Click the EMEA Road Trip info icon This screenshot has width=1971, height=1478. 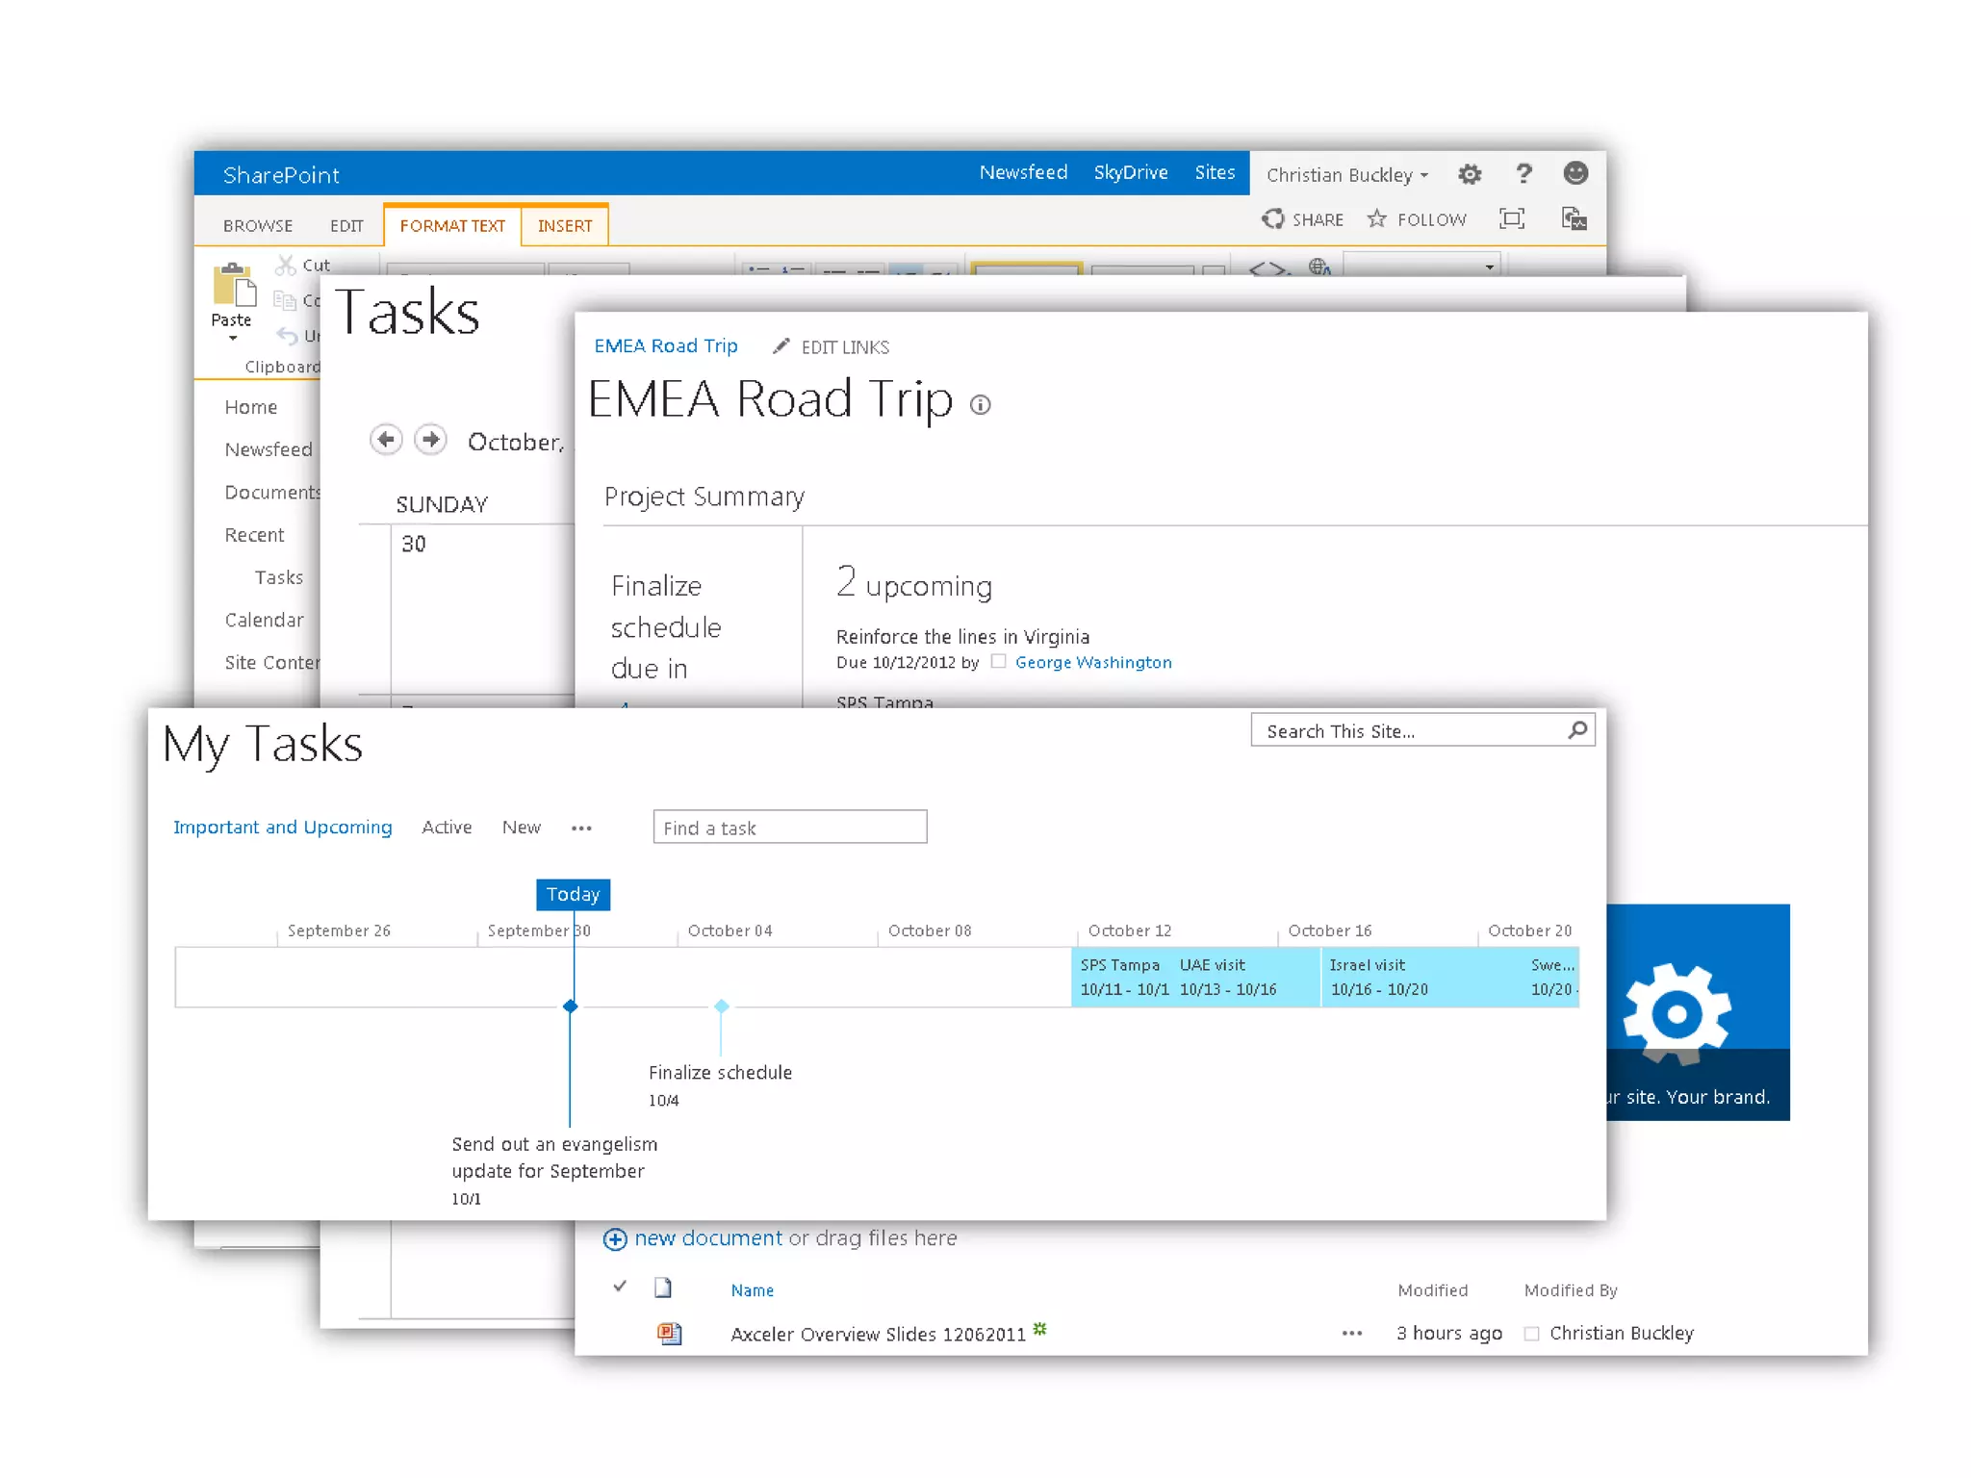[980, 405]
